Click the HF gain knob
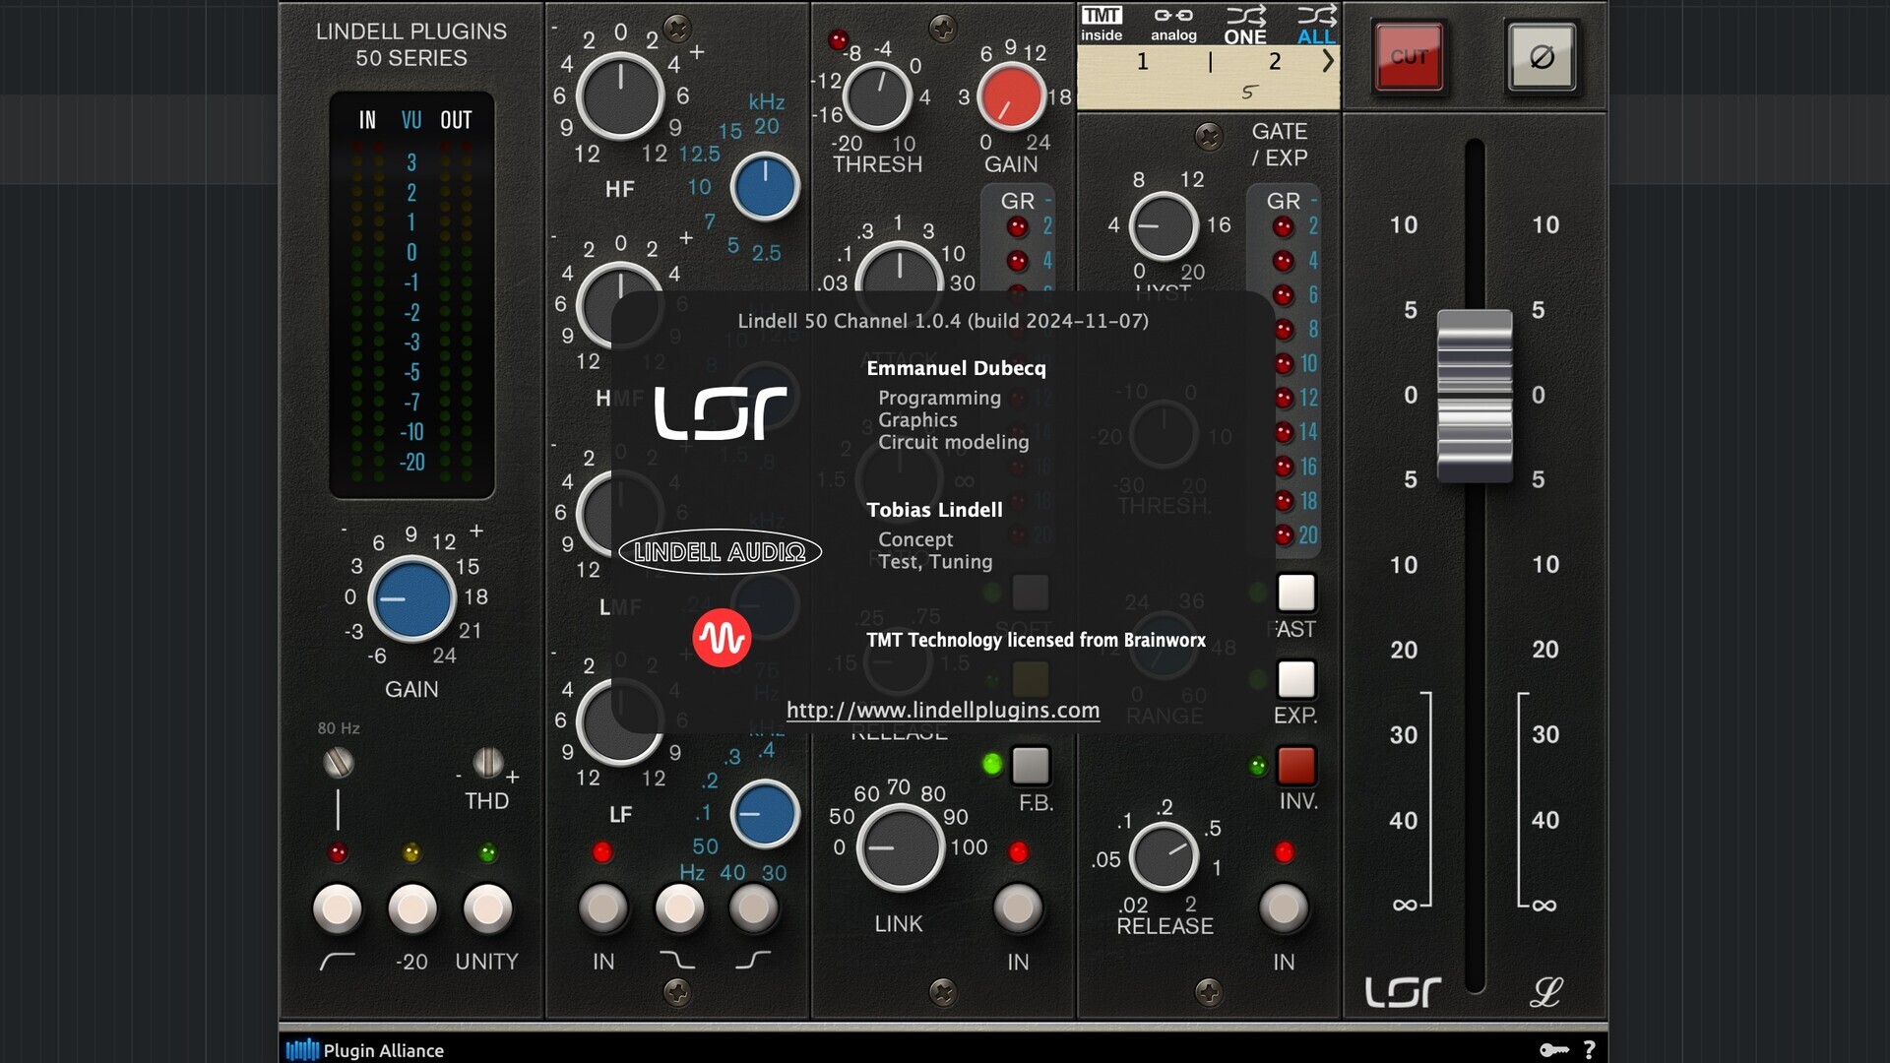Screen dimensions: 1890x1063 (620, 96)
